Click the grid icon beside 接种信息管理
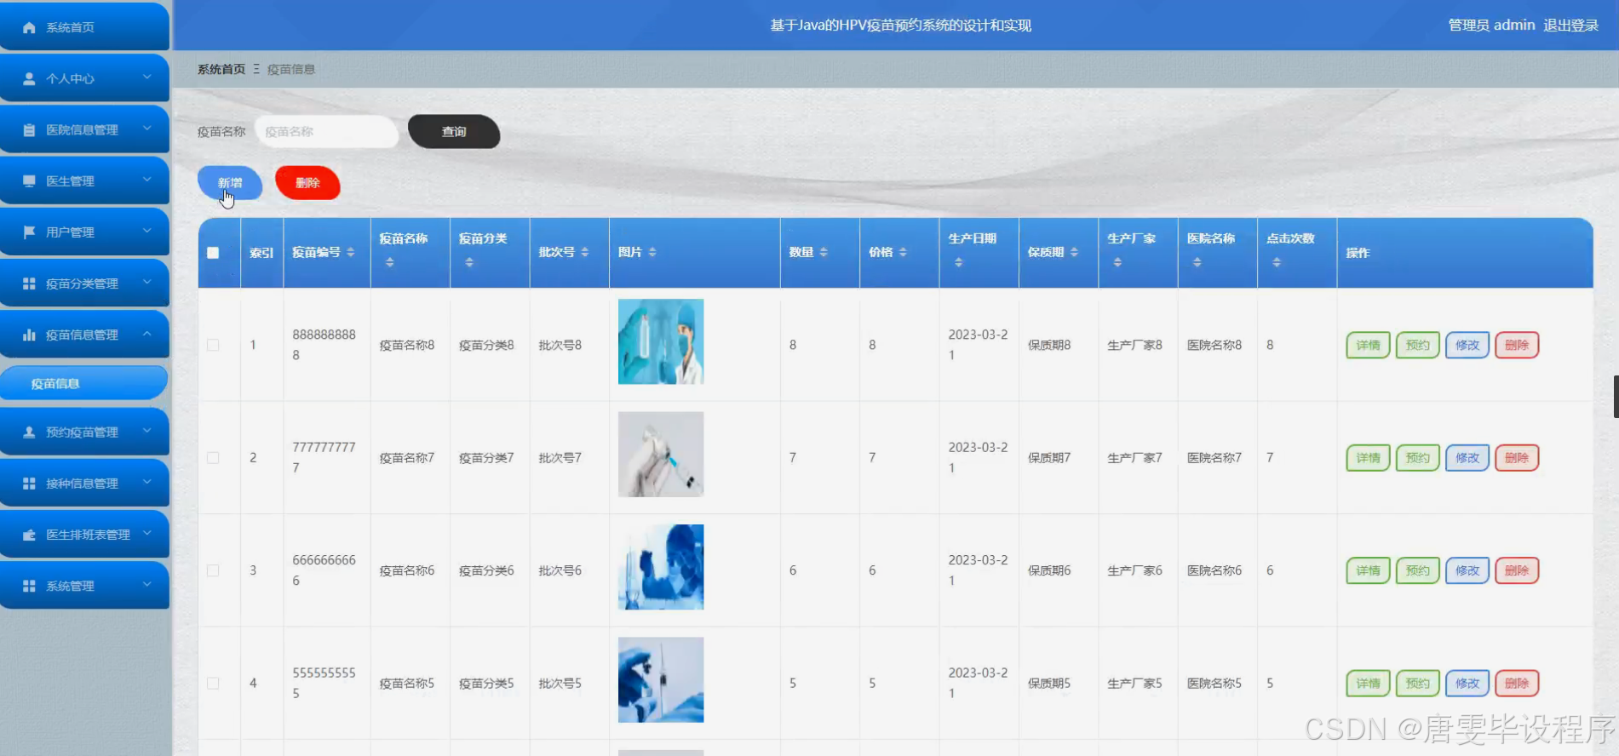 pyautogui.click(x=29, y=483)
